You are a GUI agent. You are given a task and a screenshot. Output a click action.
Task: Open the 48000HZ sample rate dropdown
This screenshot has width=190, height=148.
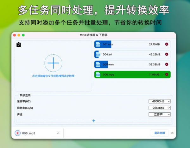click(160, 101)
